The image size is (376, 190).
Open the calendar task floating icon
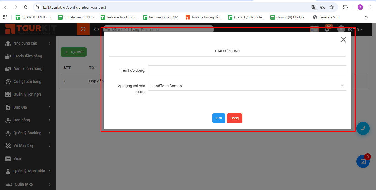click(x=363, y=161)
